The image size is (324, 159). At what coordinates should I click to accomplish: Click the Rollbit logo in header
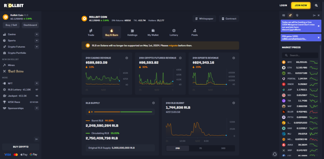click(x=14, y=6)
